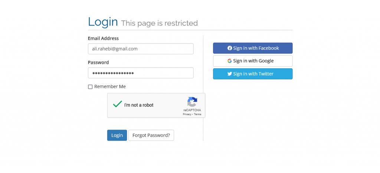
Task: Click the reCAPTCHA logo icon
Action: 192,102
